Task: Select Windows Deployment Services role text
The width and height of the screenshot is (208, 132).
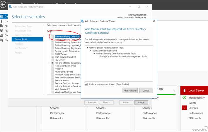Action: click(x=68, y=92)
